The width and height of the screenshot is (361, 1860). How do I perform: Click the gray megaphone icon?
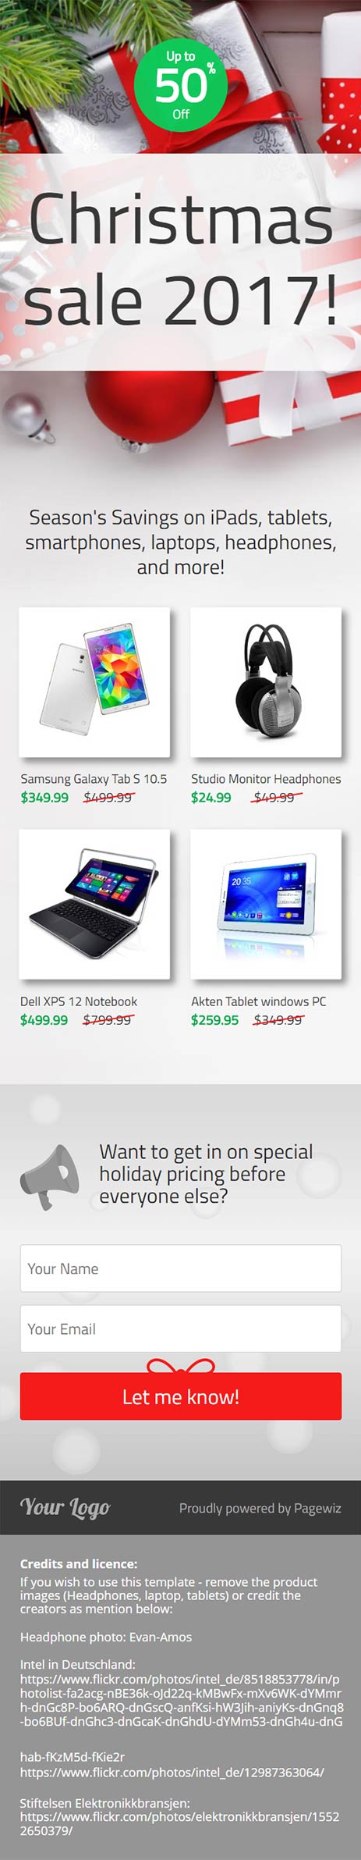50,1177
